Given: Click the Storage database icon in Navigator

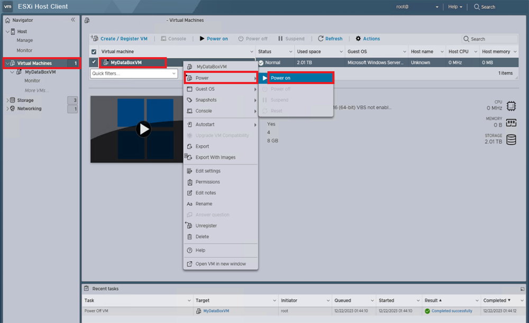Looking at the screenshot, I should pyautogui.click(x=13, y=100).
